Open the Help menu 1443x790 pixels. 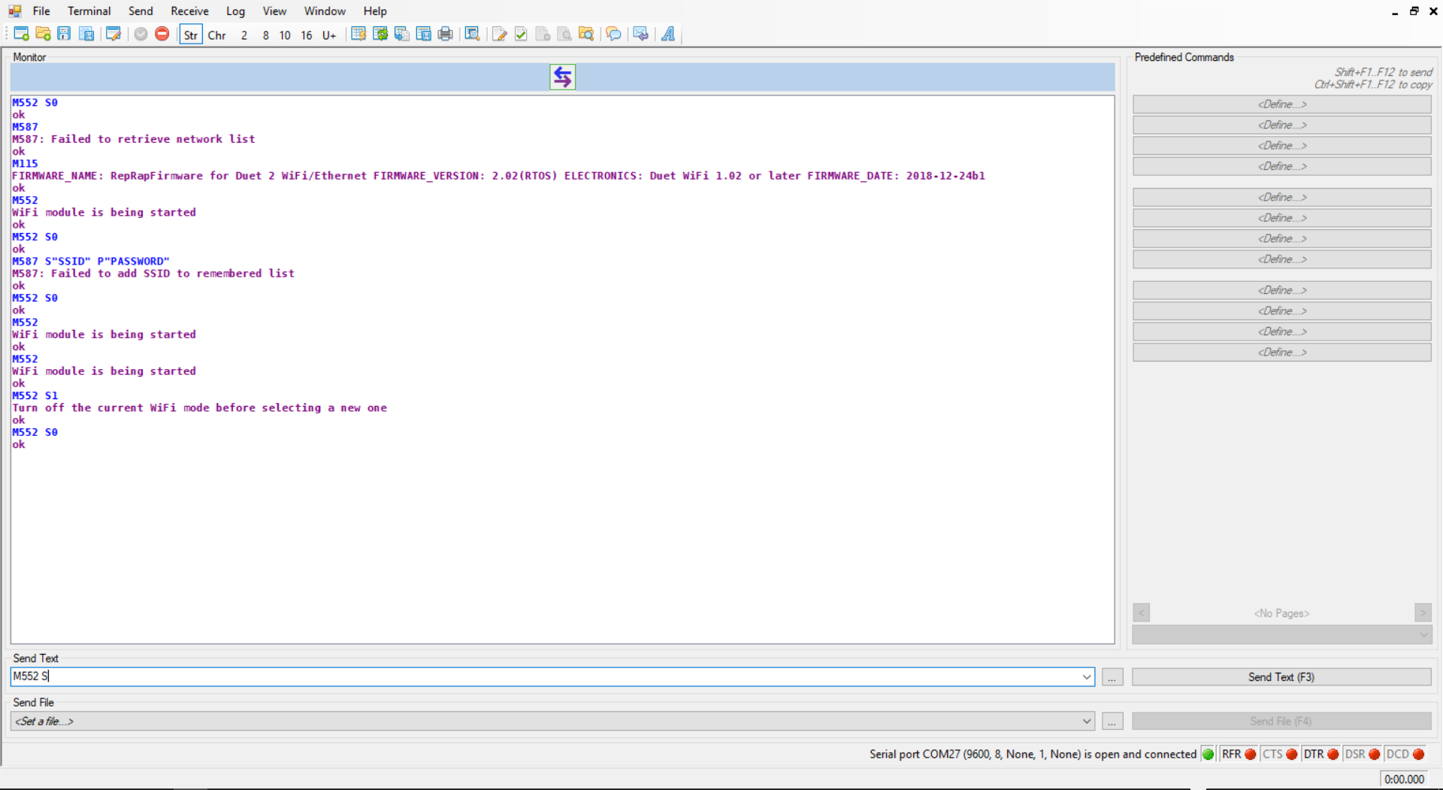375,11
